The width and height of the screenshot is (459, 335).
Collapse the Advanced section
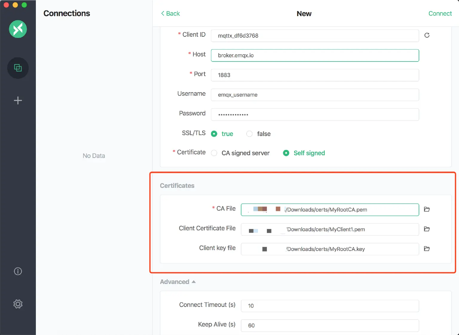point(178,282)
